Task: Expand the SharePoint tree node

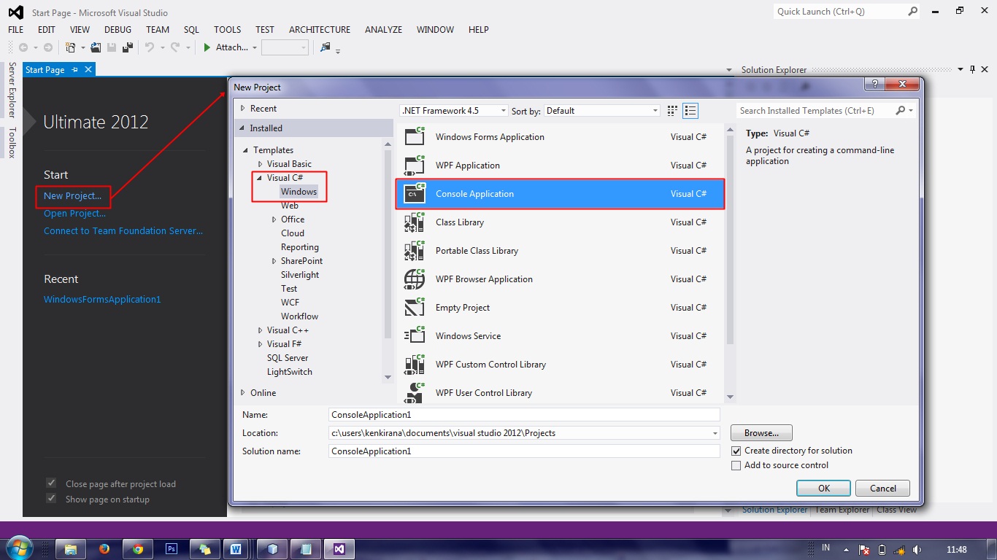Action: 274,261
